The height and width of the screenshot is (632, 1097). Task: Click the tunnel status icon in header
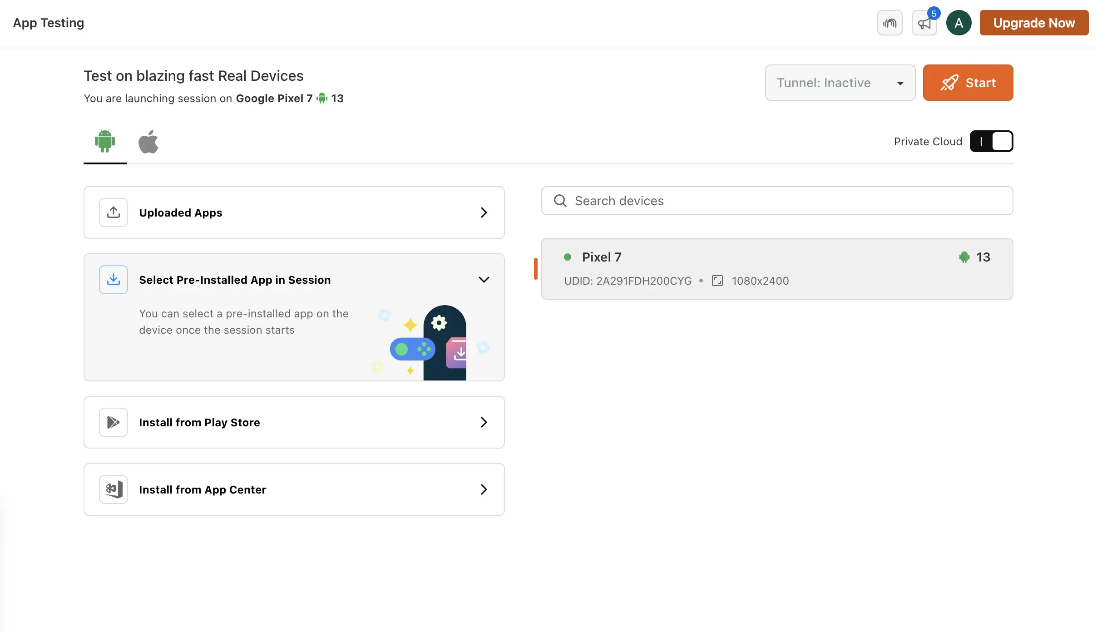pyautogui.click(x=889, y=23)
